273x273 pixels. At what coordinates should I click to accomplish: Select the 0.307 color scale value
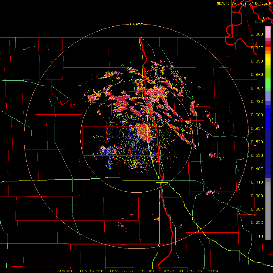(x=257, y=209)
